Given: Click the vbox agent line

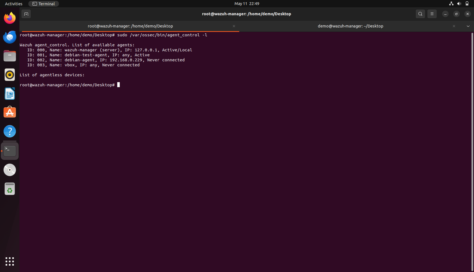Looking at the screenshot, I should coord(83,65).
